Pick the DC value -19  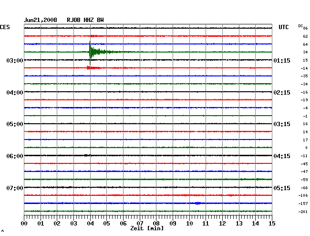click(x=304, y=100)
